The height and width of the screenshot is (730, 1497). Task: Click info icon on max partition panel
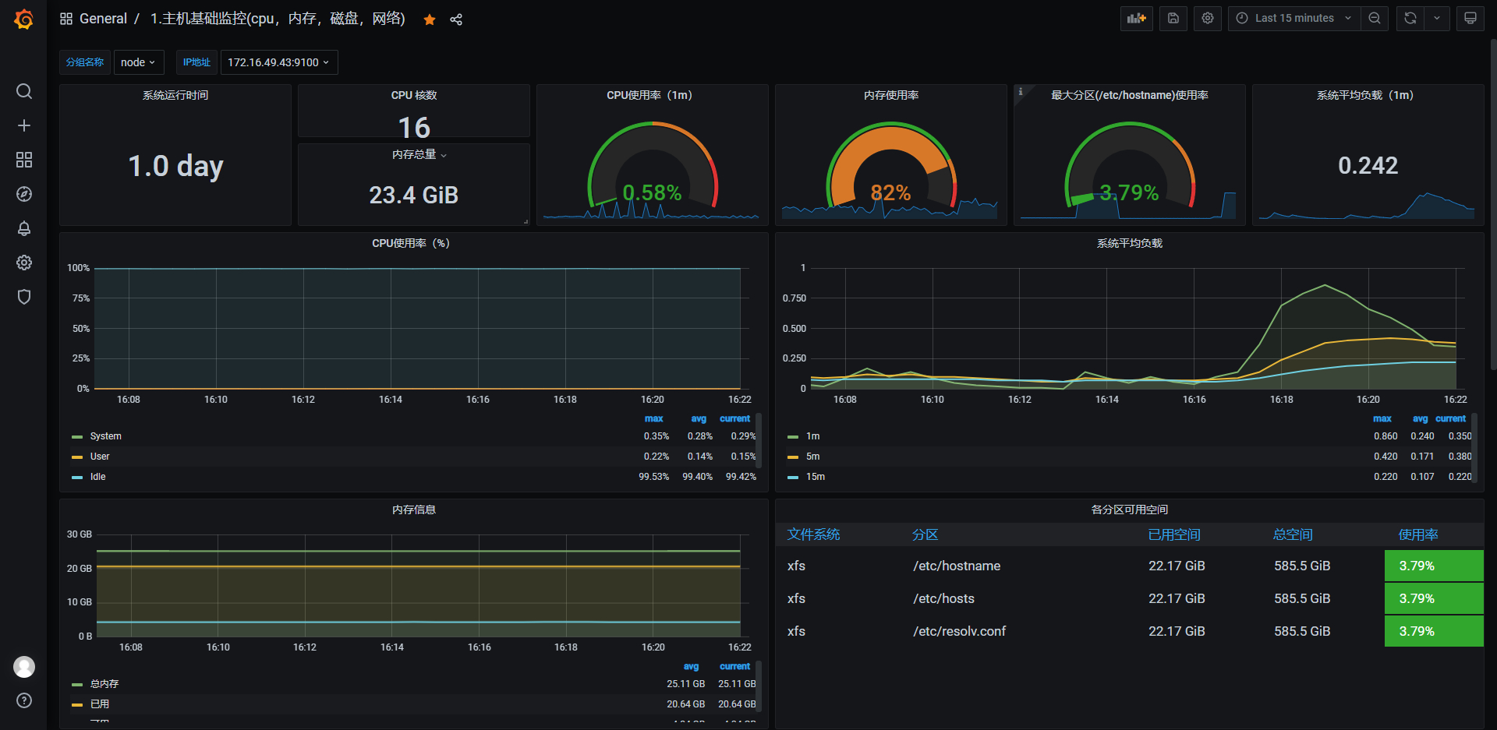[1020, 91]
